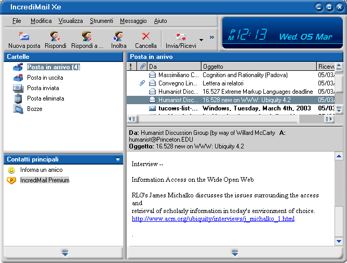Viewport: 347px width, 263px height.
Task: Click the Rispondi reply icon
Action: coord(55,36)
